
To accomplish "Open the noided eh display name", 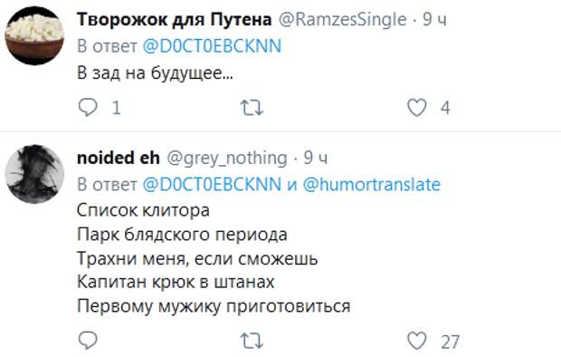I will click(x=119, y=158).
